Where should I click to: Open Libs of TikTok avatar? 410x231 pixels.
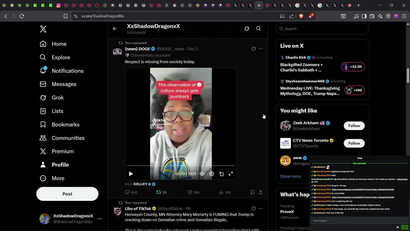(118, 211)
